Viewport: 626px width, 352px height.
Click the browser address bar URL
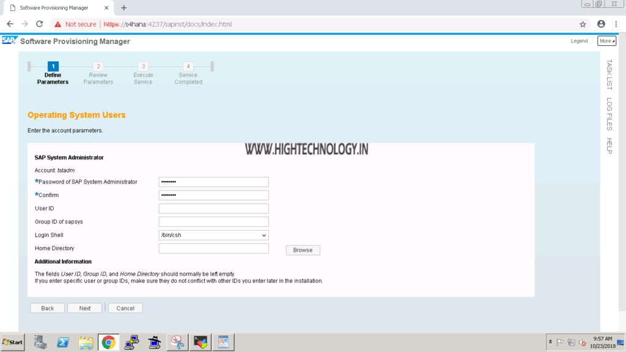(168, 24)
